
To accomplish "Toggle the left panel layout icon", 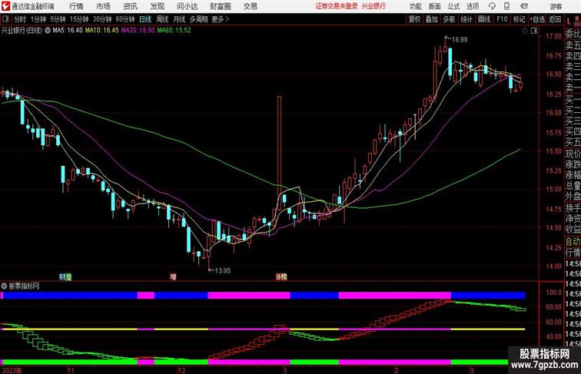I will pos(5,19).
